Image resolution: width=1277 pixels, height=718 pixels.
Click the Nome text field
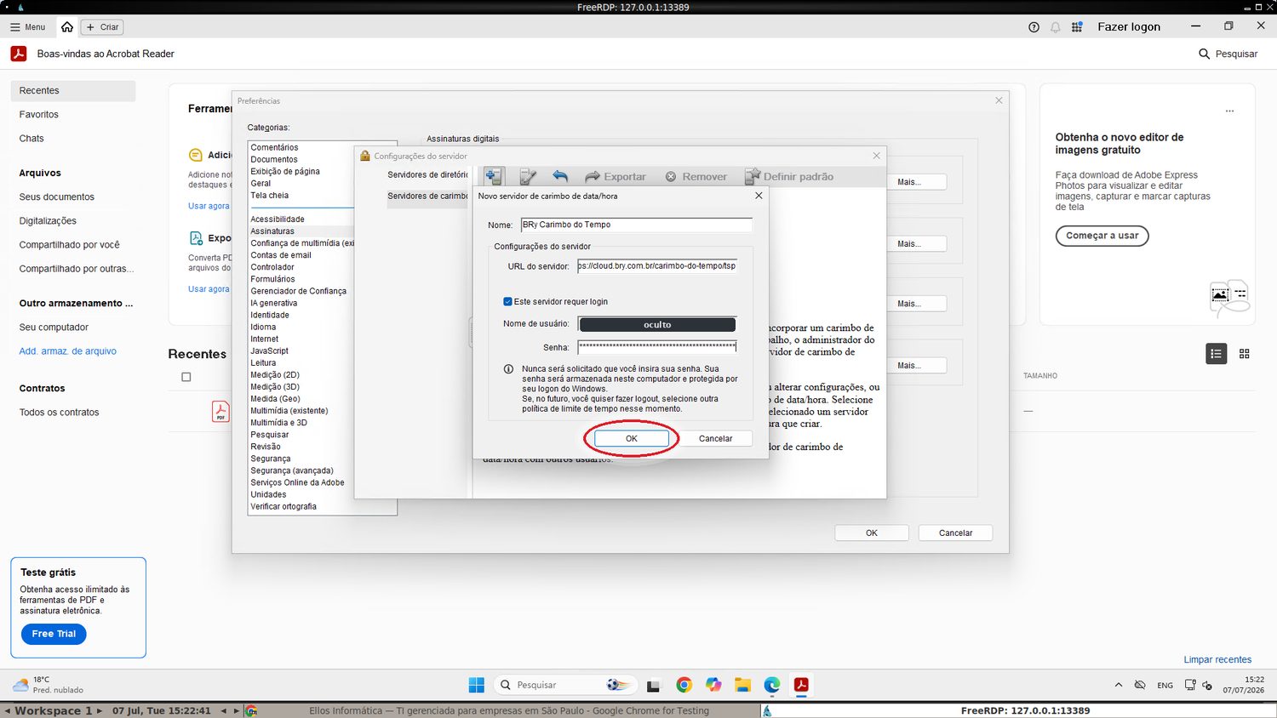[x=636, y=225]
